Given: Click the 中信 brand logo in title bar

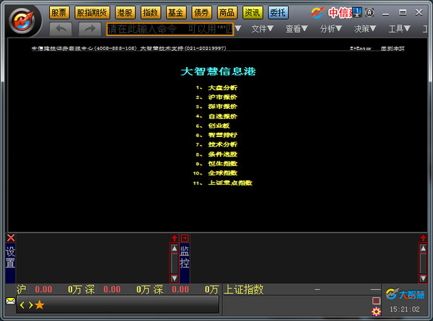Looking at the screenshot, I should pos(332,13).
